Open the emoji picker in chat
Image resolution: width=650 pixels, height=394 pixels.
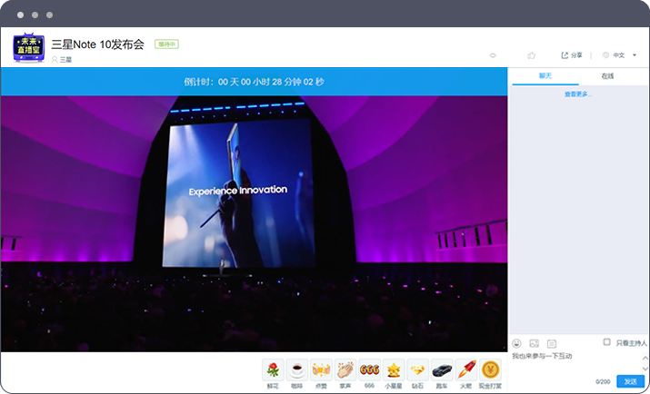pos(517,343)
